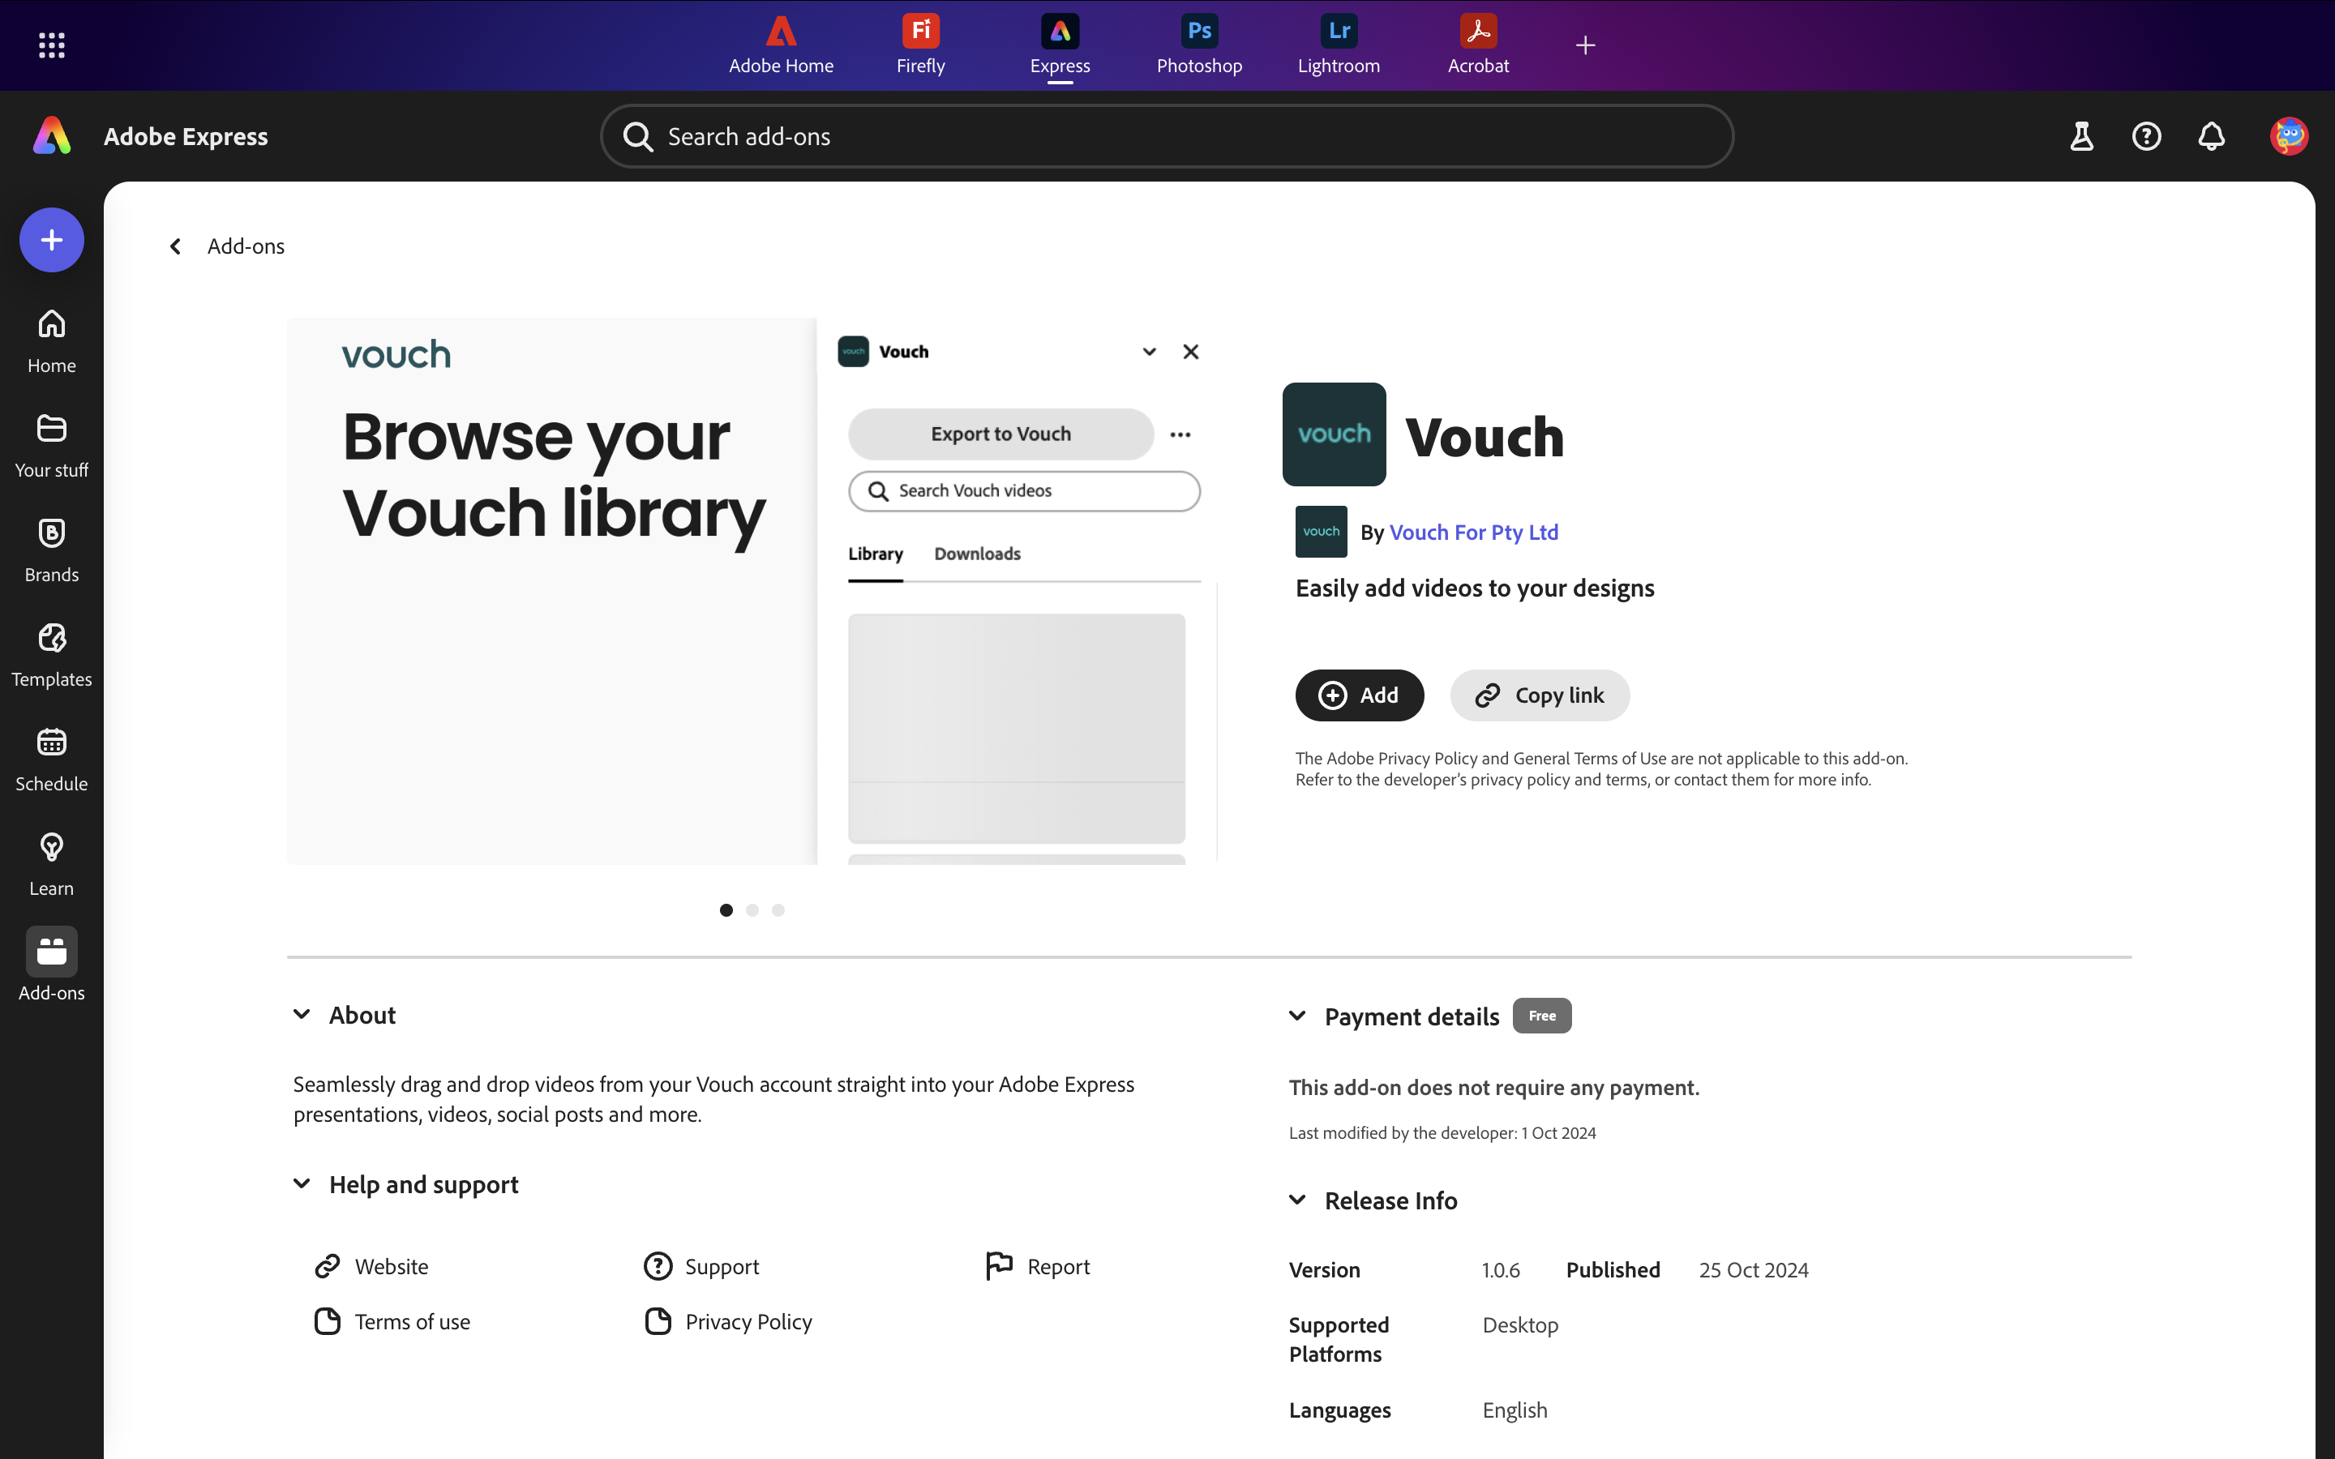Create new with the blue plus button

tap(52, 239)
